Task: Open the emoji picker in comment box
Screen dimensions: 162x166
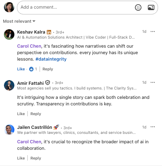Action: [x=138, y=8]
